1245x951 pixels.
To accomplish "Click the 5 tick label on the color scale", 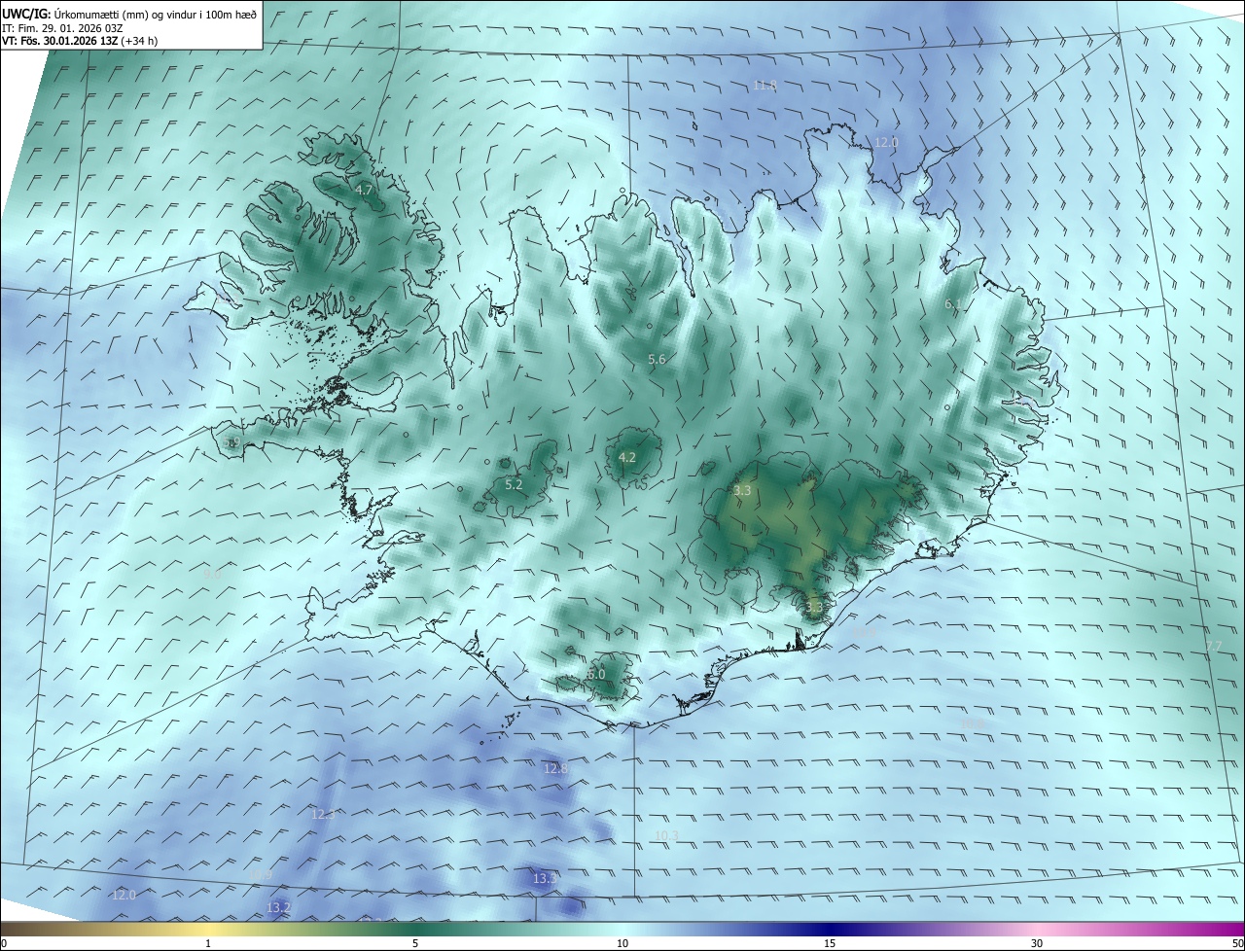I will point(415,943).
